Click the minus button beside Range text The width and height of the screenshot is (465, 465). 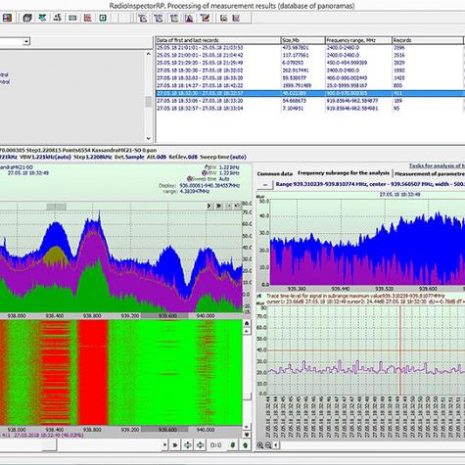(x=265, y=185)
